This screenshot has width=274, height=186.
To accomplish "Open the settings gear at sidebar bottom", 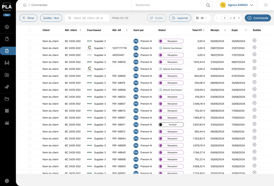I will tap(7, 181).
